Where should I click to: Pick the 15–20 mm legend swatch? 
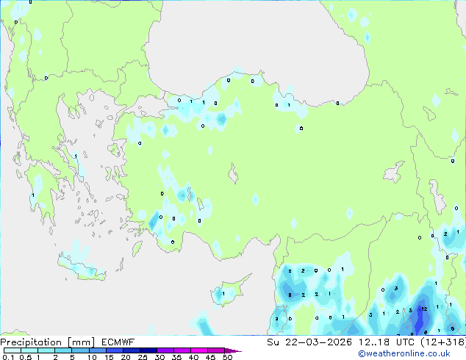[x=114, y=350]
